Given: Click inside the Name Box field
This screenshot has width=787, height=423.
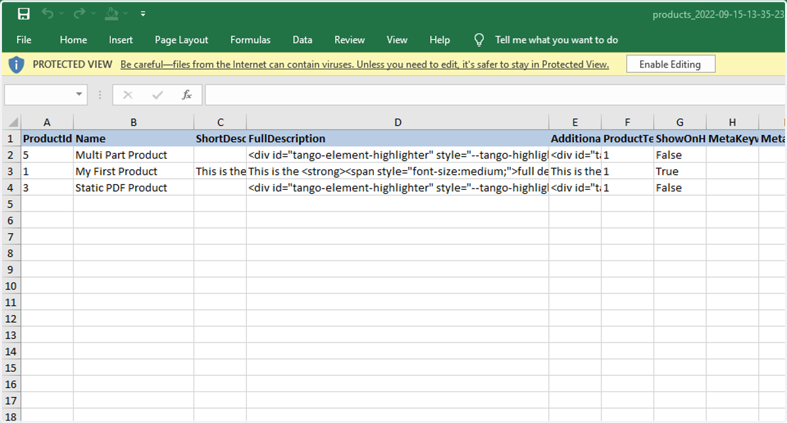Looking at the screenshot, I should tap(39, 95).
